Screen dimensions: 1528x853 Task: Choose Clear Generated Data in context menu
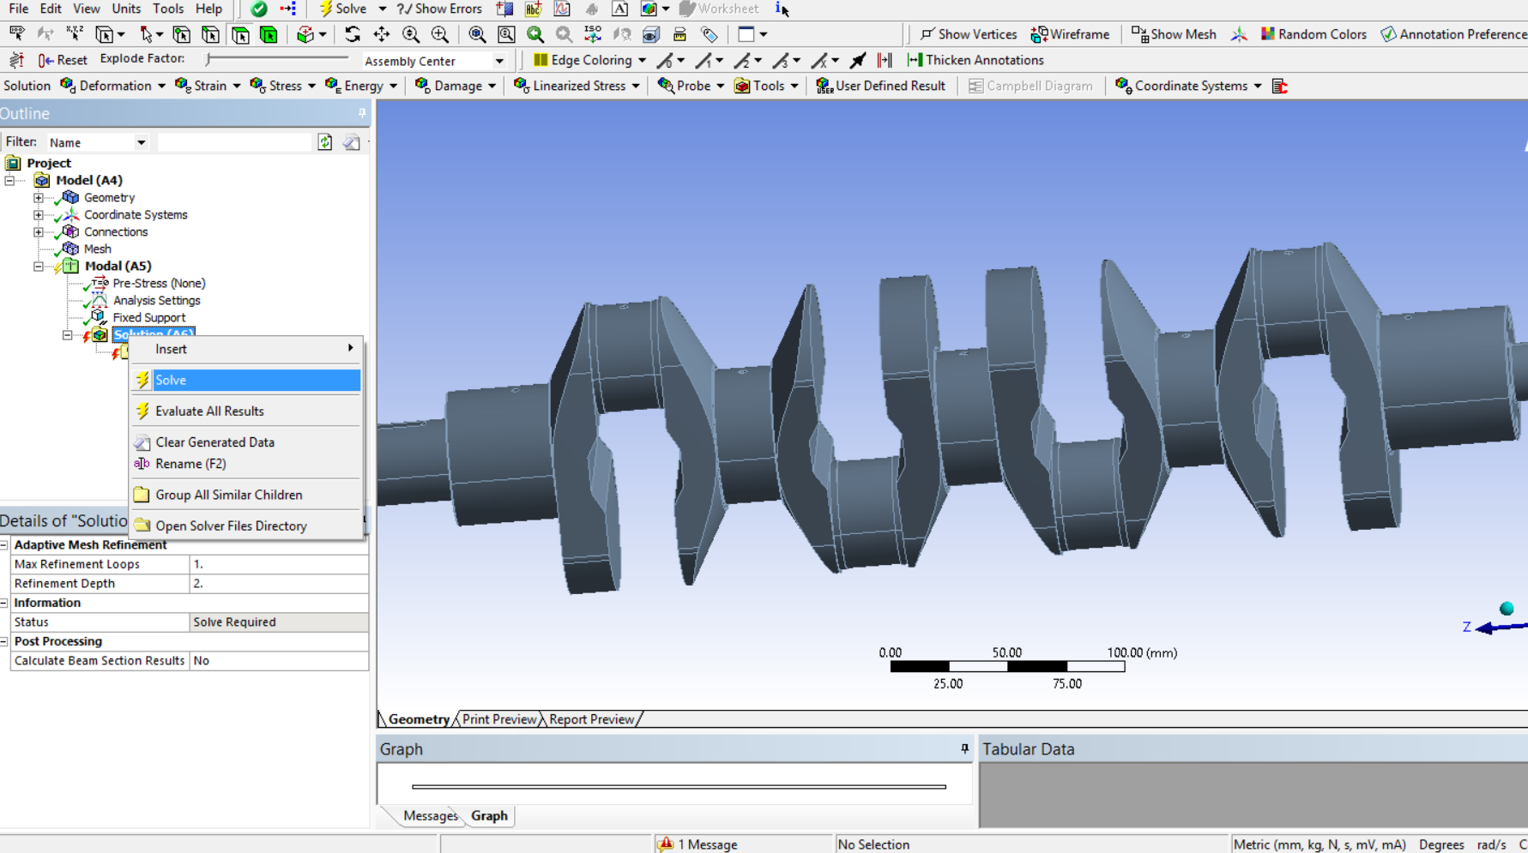point(246,442)
